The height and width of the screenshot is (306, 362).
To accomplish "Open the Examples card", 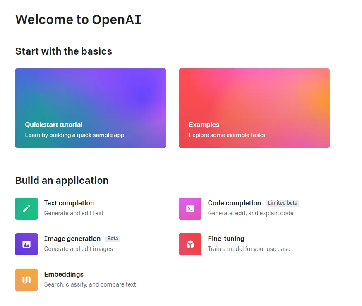I will [254, 108].
